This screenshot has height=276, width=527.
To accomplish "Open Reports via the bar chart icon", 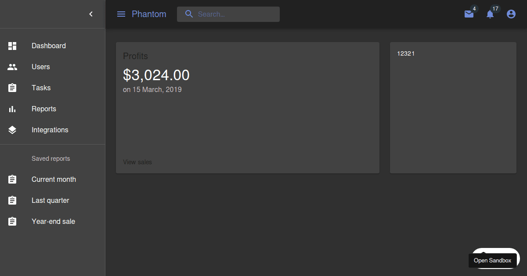I will (x=12, y=109).
